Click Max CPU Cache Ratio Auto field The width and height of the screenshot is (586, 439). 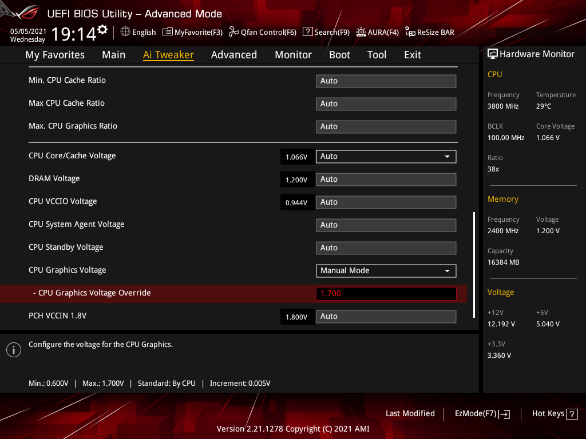pyautogui.click(x=386, y=104)
